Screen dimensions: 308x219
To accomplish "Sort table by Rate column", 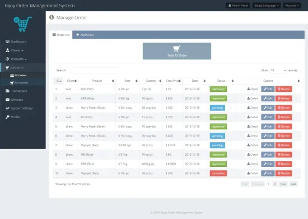I will (128, 81).
